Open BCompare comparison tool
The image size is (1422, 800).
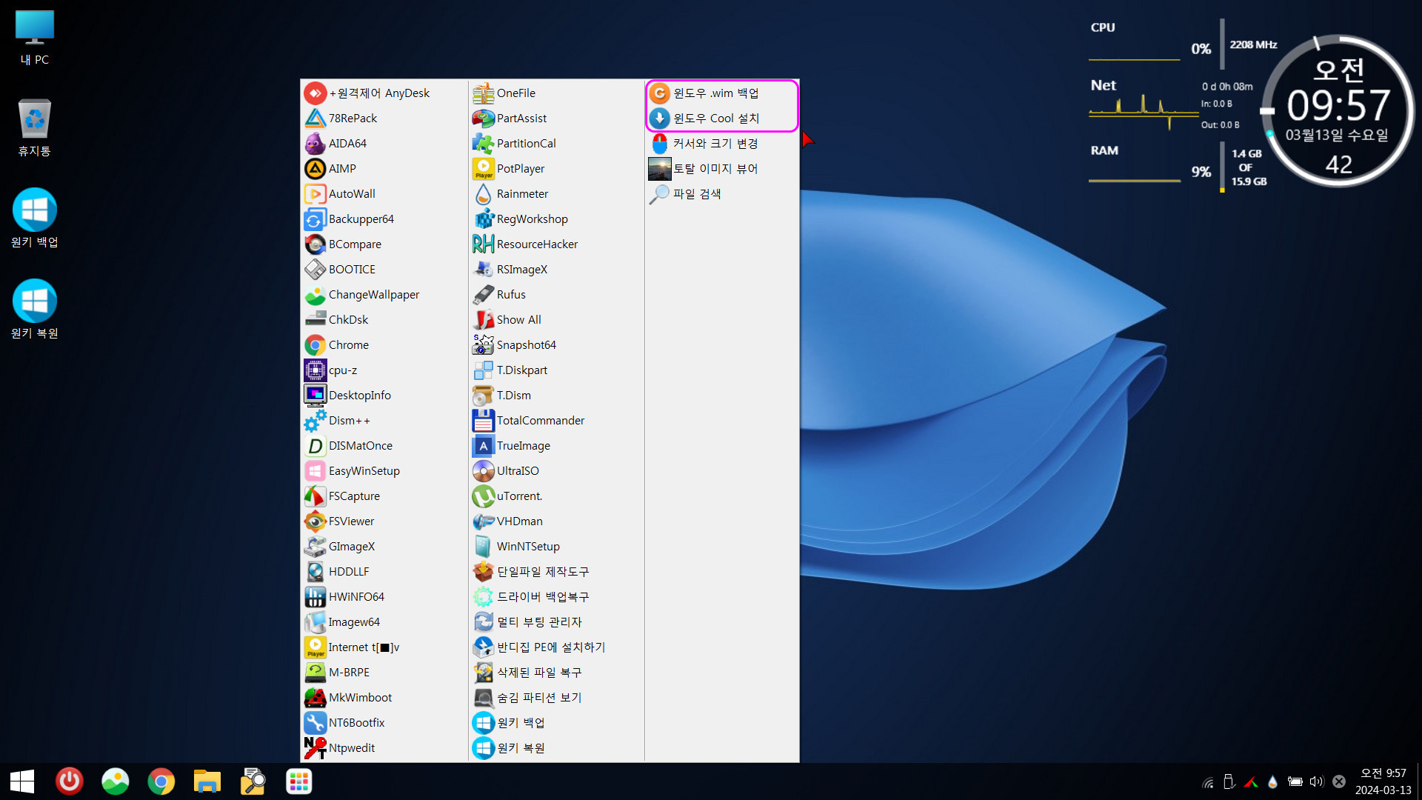pyautogui.click(x=384, y=244)
